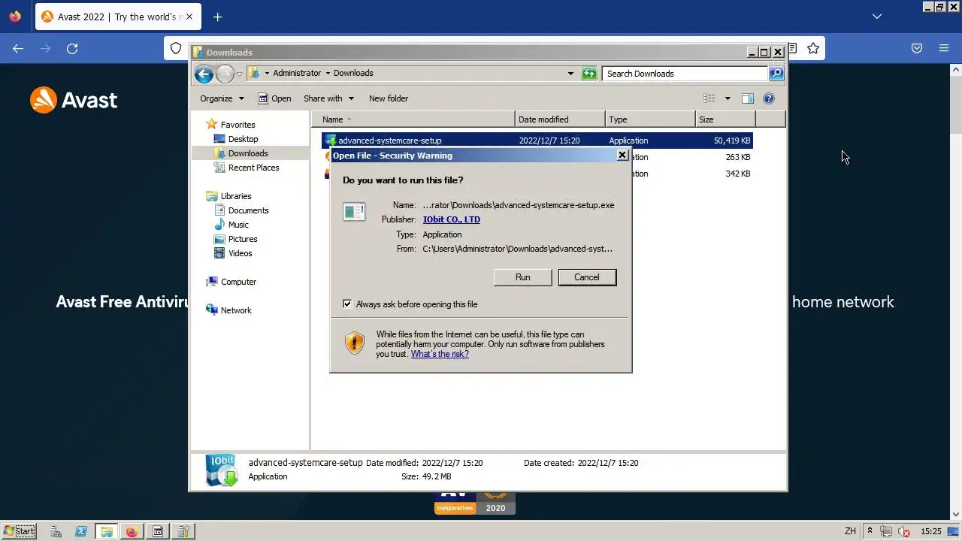Click the PowerShell taskbar icon
Image resolution: width=962 pixels, height=541 pixels.
(x=81, y=531)
